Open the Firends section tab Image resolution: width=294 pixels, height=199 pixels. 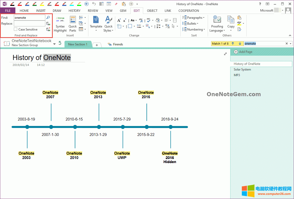[x=117, y=44]
